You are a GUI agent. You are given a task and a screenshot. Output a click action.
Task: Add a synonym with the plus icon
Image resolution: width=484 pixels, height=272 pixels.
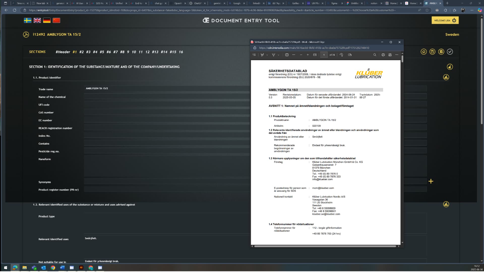point(431,181)
